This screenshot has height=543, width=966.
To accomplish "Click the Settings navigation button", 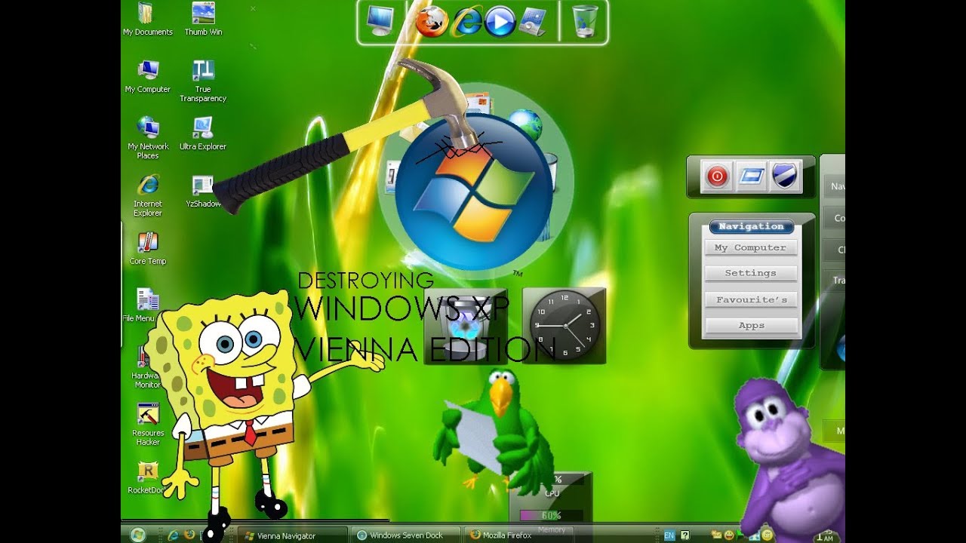I will point(751,273).
